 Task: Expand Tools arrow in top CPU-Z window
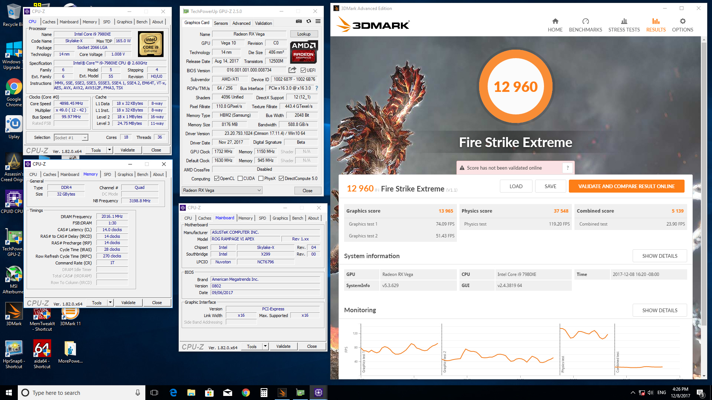point(109,150)
